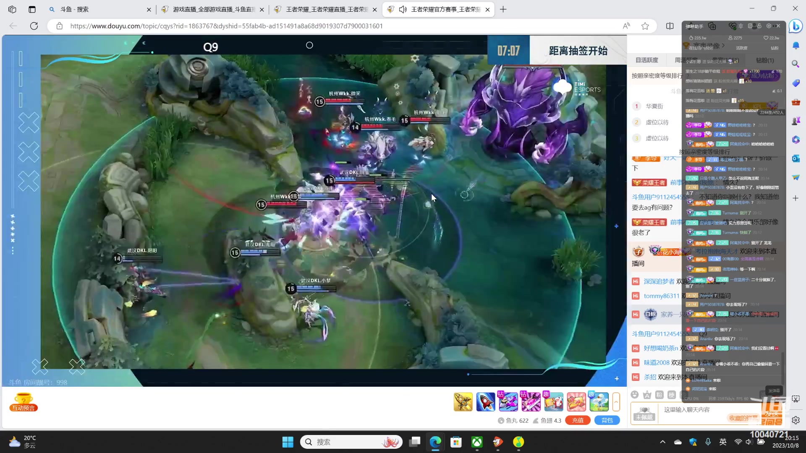
Task: Switch to the 王者荣耀_王者荣耀直播 tab
Action: [326, 9]
